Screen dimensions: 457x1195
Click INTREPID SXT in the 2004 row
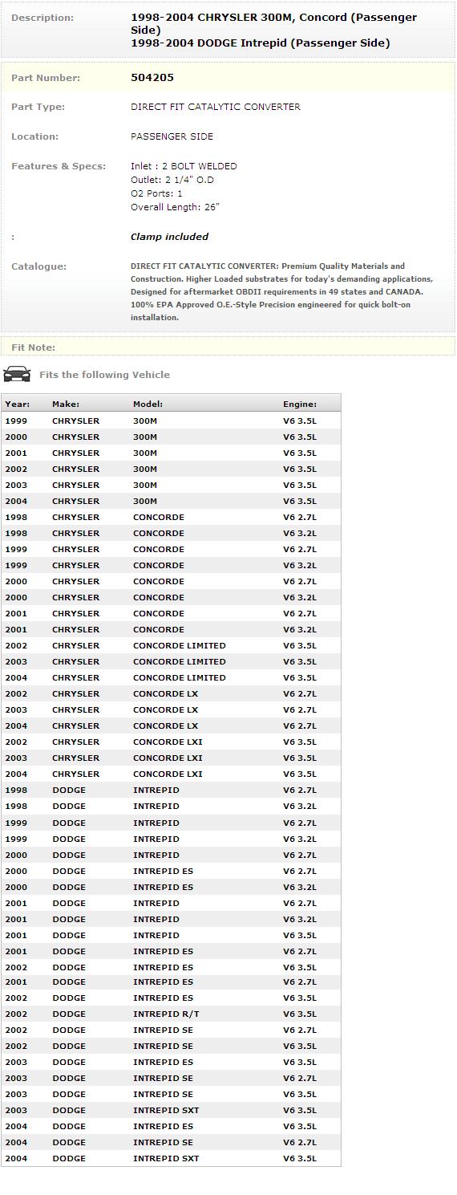[166, 1158]
